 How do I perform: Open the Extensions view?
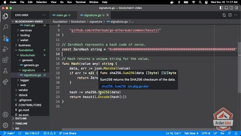pyautogui.click(x=5, y=60)
